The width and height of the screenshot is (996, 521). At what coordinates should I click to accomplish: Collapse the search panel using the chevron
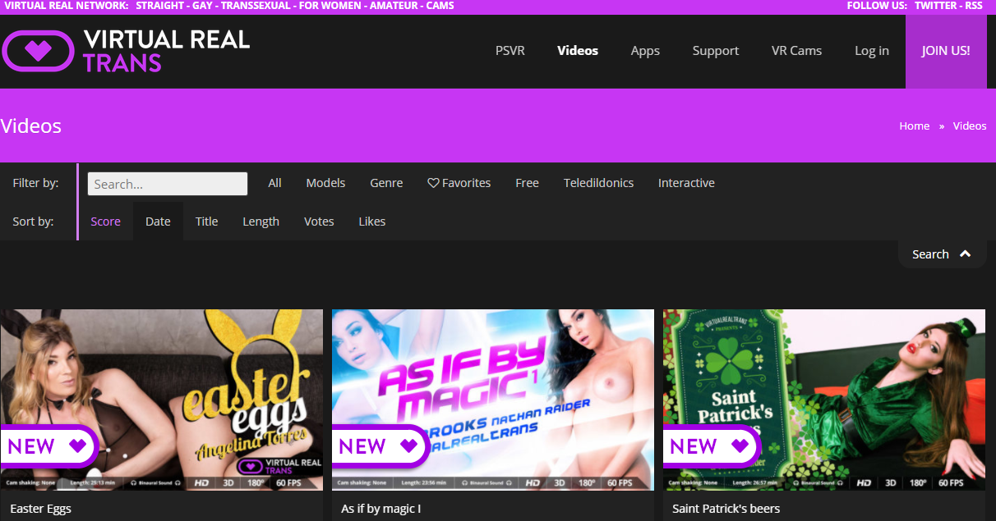click(x=966, y=253)
